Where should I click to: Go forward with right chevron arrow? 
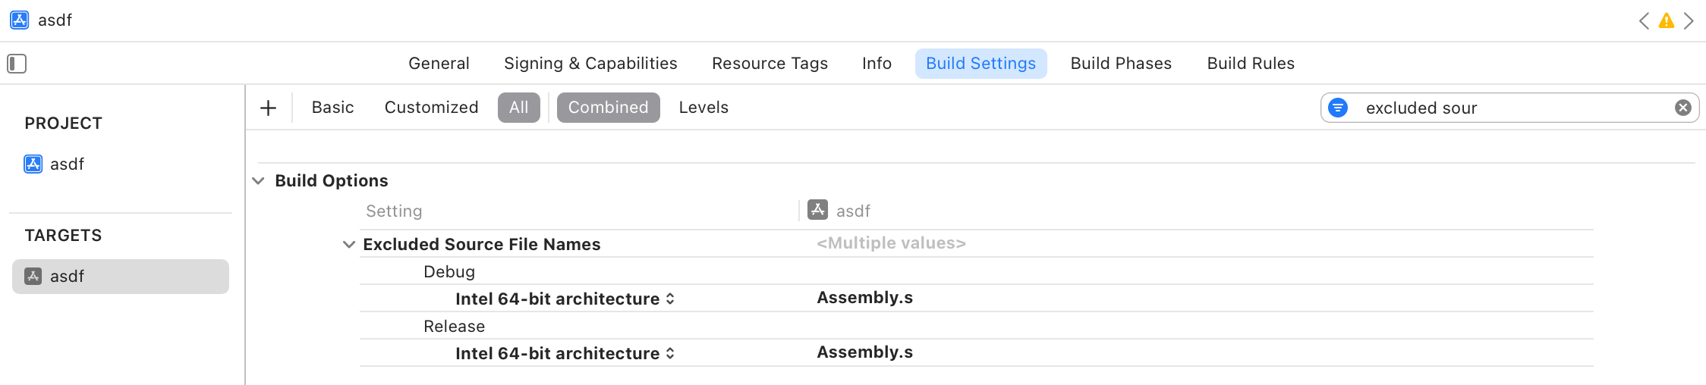tap(1689, 21)
